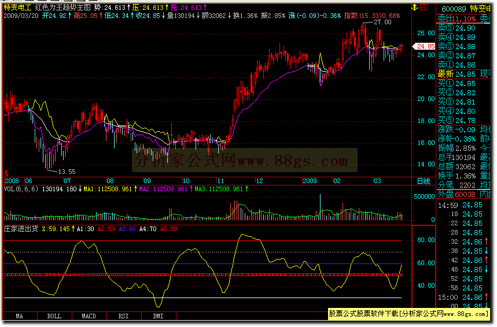Click the 涨幅 -0.36% row
Viewport: 497px width, 327px height.
(x=456, y=139)
